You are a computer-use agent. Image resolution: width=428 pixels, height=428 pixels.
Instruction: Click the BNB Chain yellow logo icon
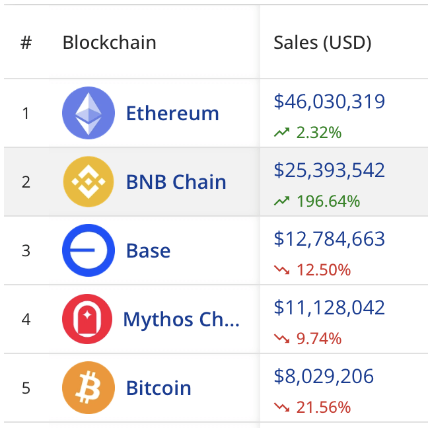(89, 182)
